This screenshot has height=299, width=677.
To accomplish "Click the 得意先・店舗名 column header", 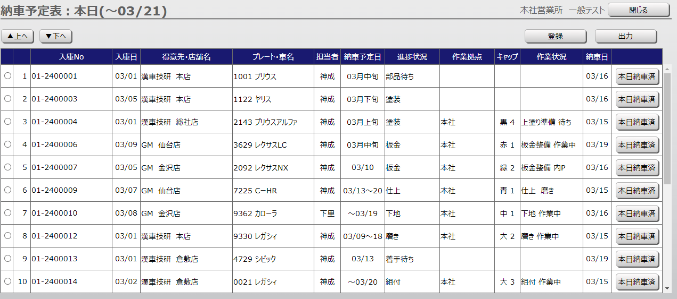I will (x=186, y=57).
